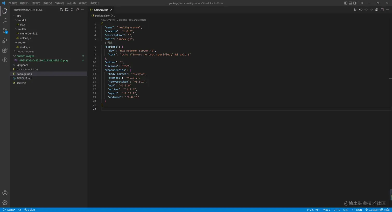Open the 转到(G) menu
Image resolution: width=392 pixels, height=212 pixels.
click(59, 3)
